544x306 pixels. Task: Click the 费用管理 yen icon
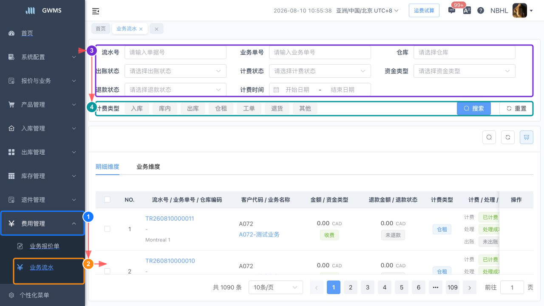click(x=11, y=224)
